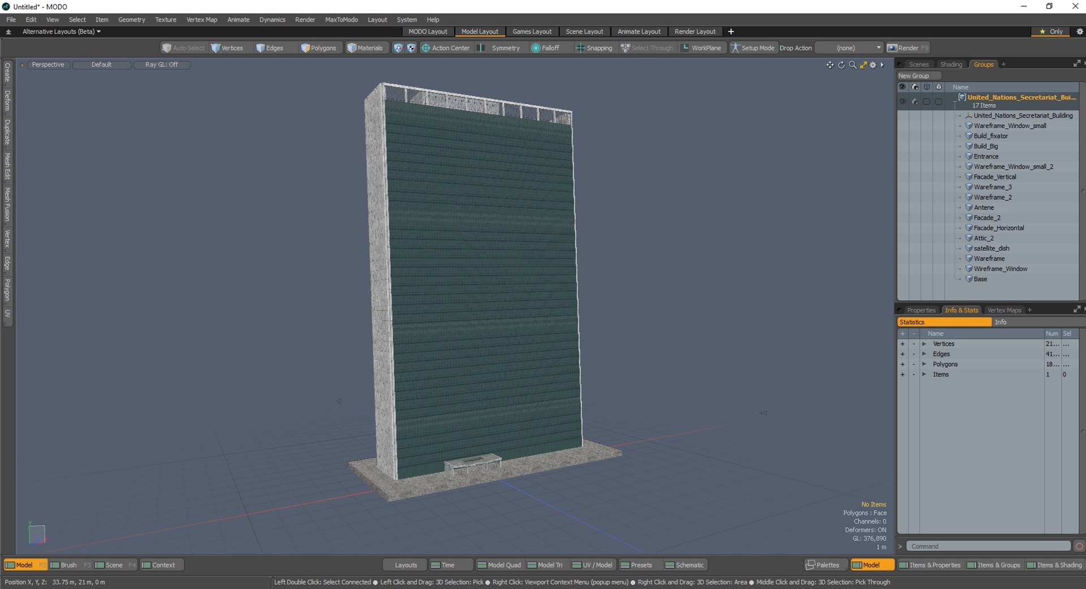Toggle the Only star button
Screen dimensions: 1086x589
pos(1051,32)
